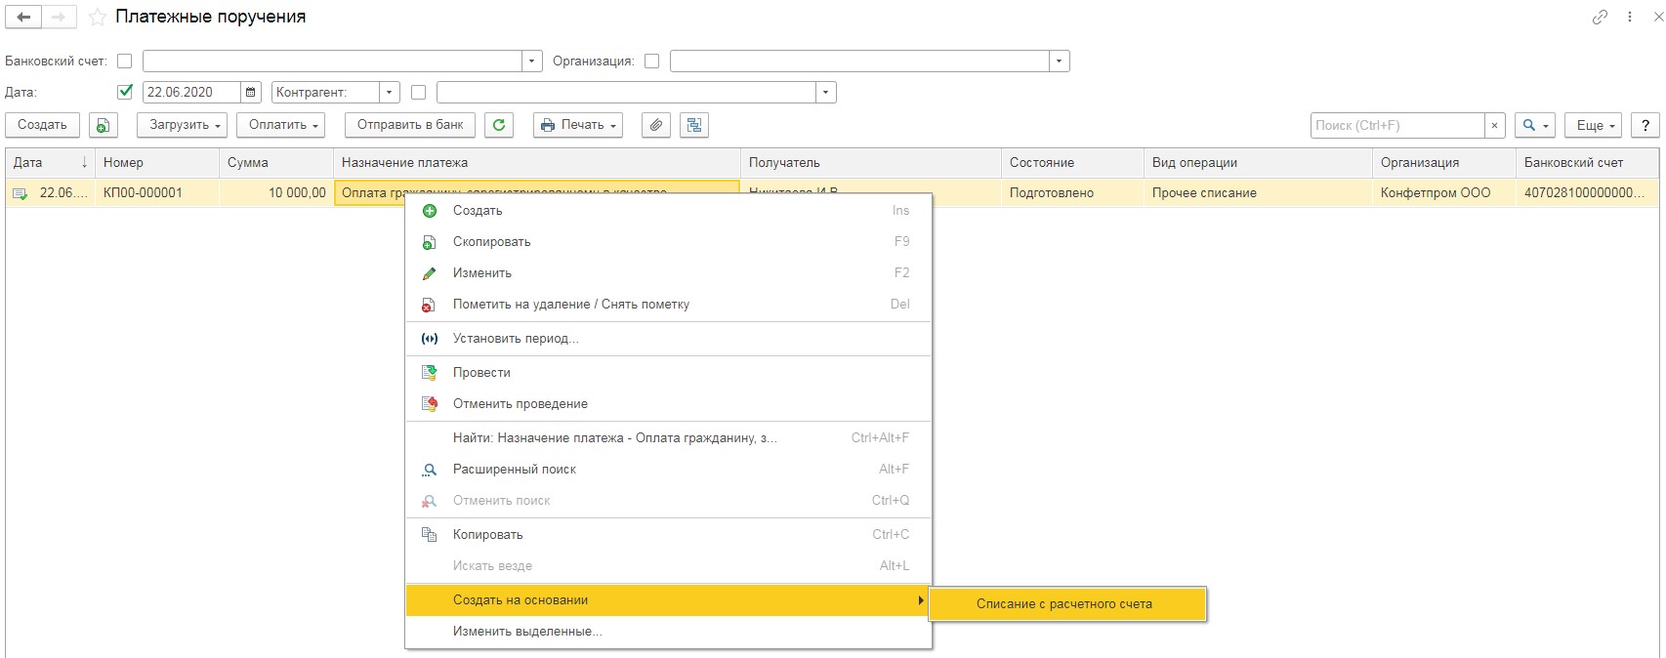This screenshot has height=658, width=1666.
Task: Select Провести in the context menu
Action: click(x=669, y=373)
